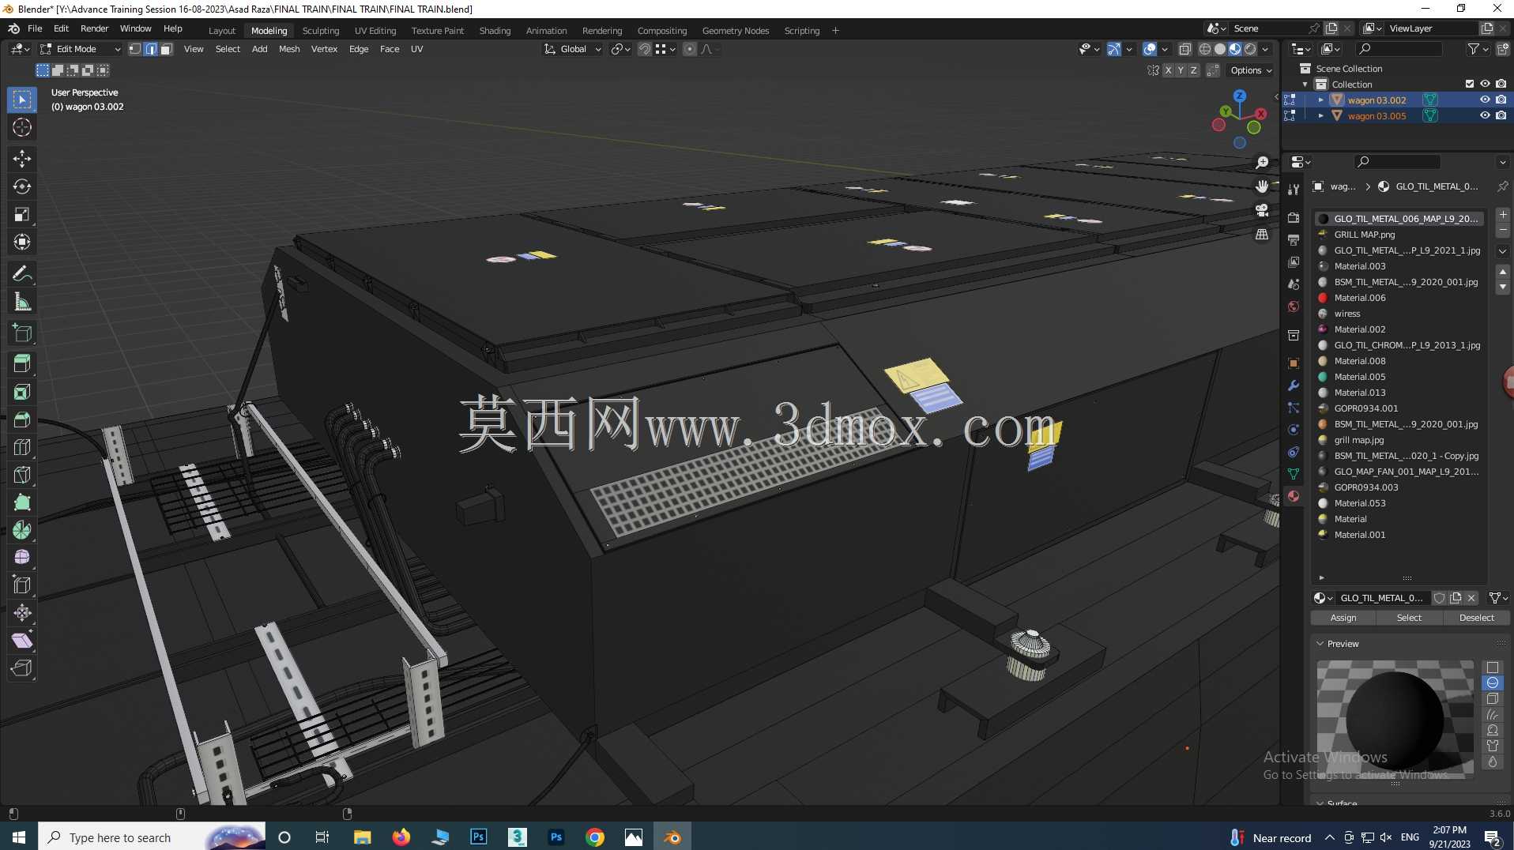Select the Poly Build tool

22,502
